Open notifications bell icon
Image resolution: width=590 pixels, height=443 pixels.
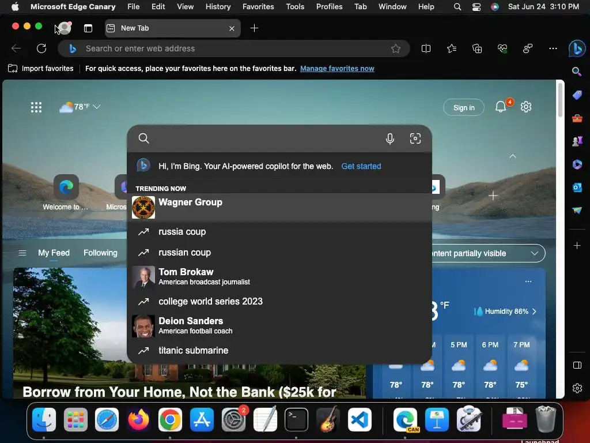point(501,107)
